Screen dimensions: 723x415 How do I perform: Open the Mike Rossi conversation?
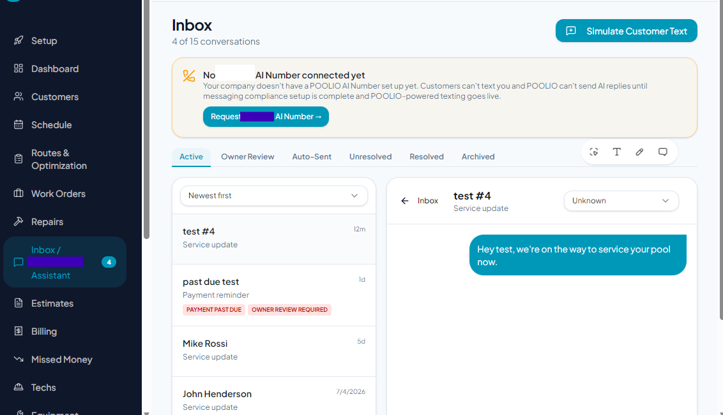pyautogui.click(x=274, y=351)
